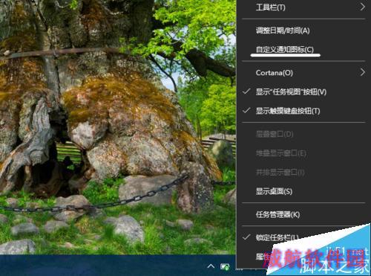This screenshot has height=276, width=371.
Task: Click the greyed 层叠窗口(D) entry
Action: pyautogui.click(x=303, y=134)
